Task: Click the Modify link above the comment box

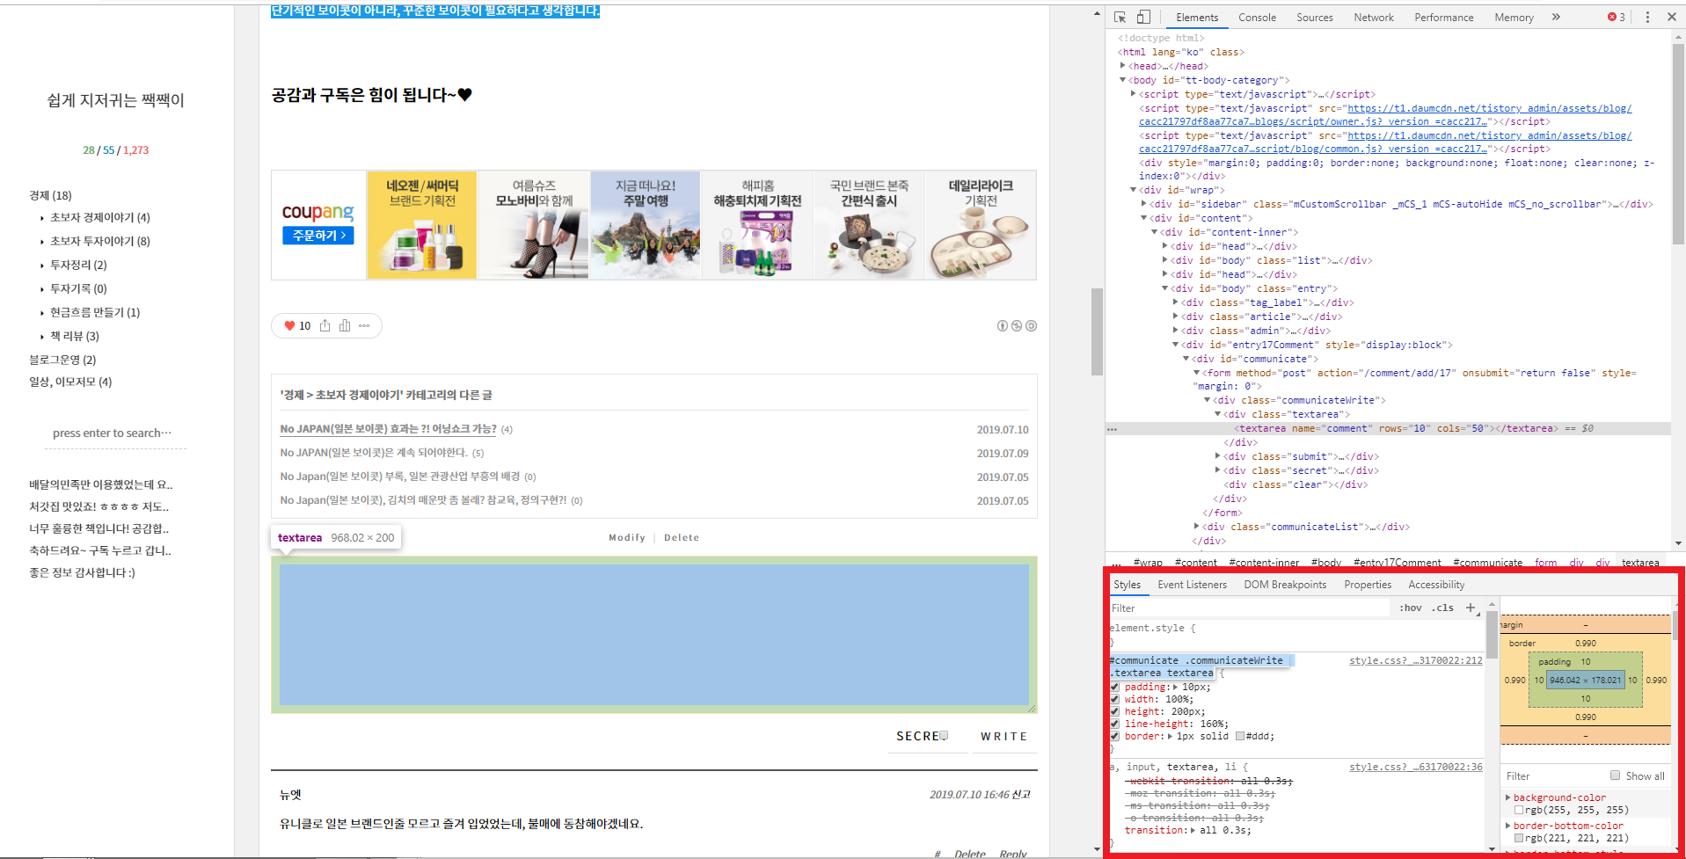Action: (627, 537)
